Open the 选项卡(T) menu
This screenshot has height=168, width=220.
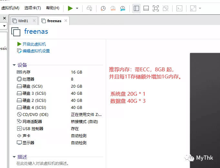(x=33, y=8)
